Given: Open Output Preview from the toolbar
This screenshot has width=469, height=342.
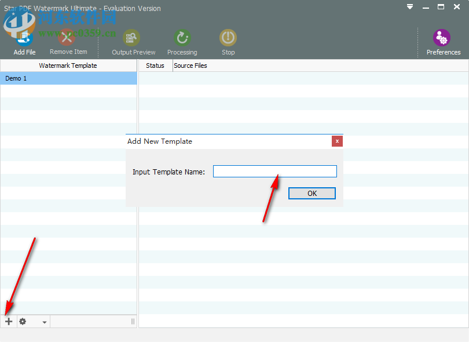Looking at the screenshot, I should coord(131,38).
